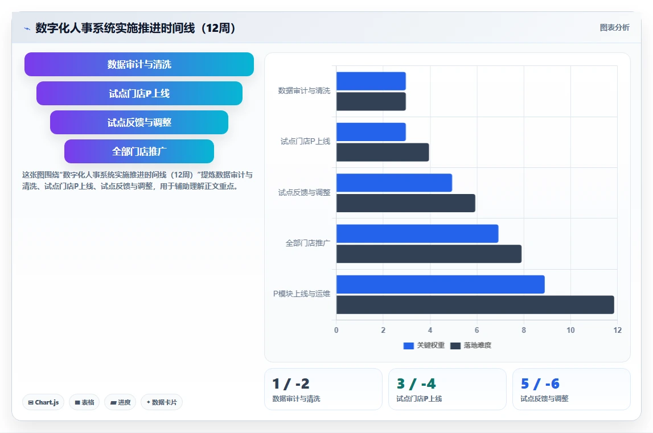Click the dark 落地难度 bar for 试点反馈与调整
The height and width of the screenshot is (433, 653).
[406, 203]
